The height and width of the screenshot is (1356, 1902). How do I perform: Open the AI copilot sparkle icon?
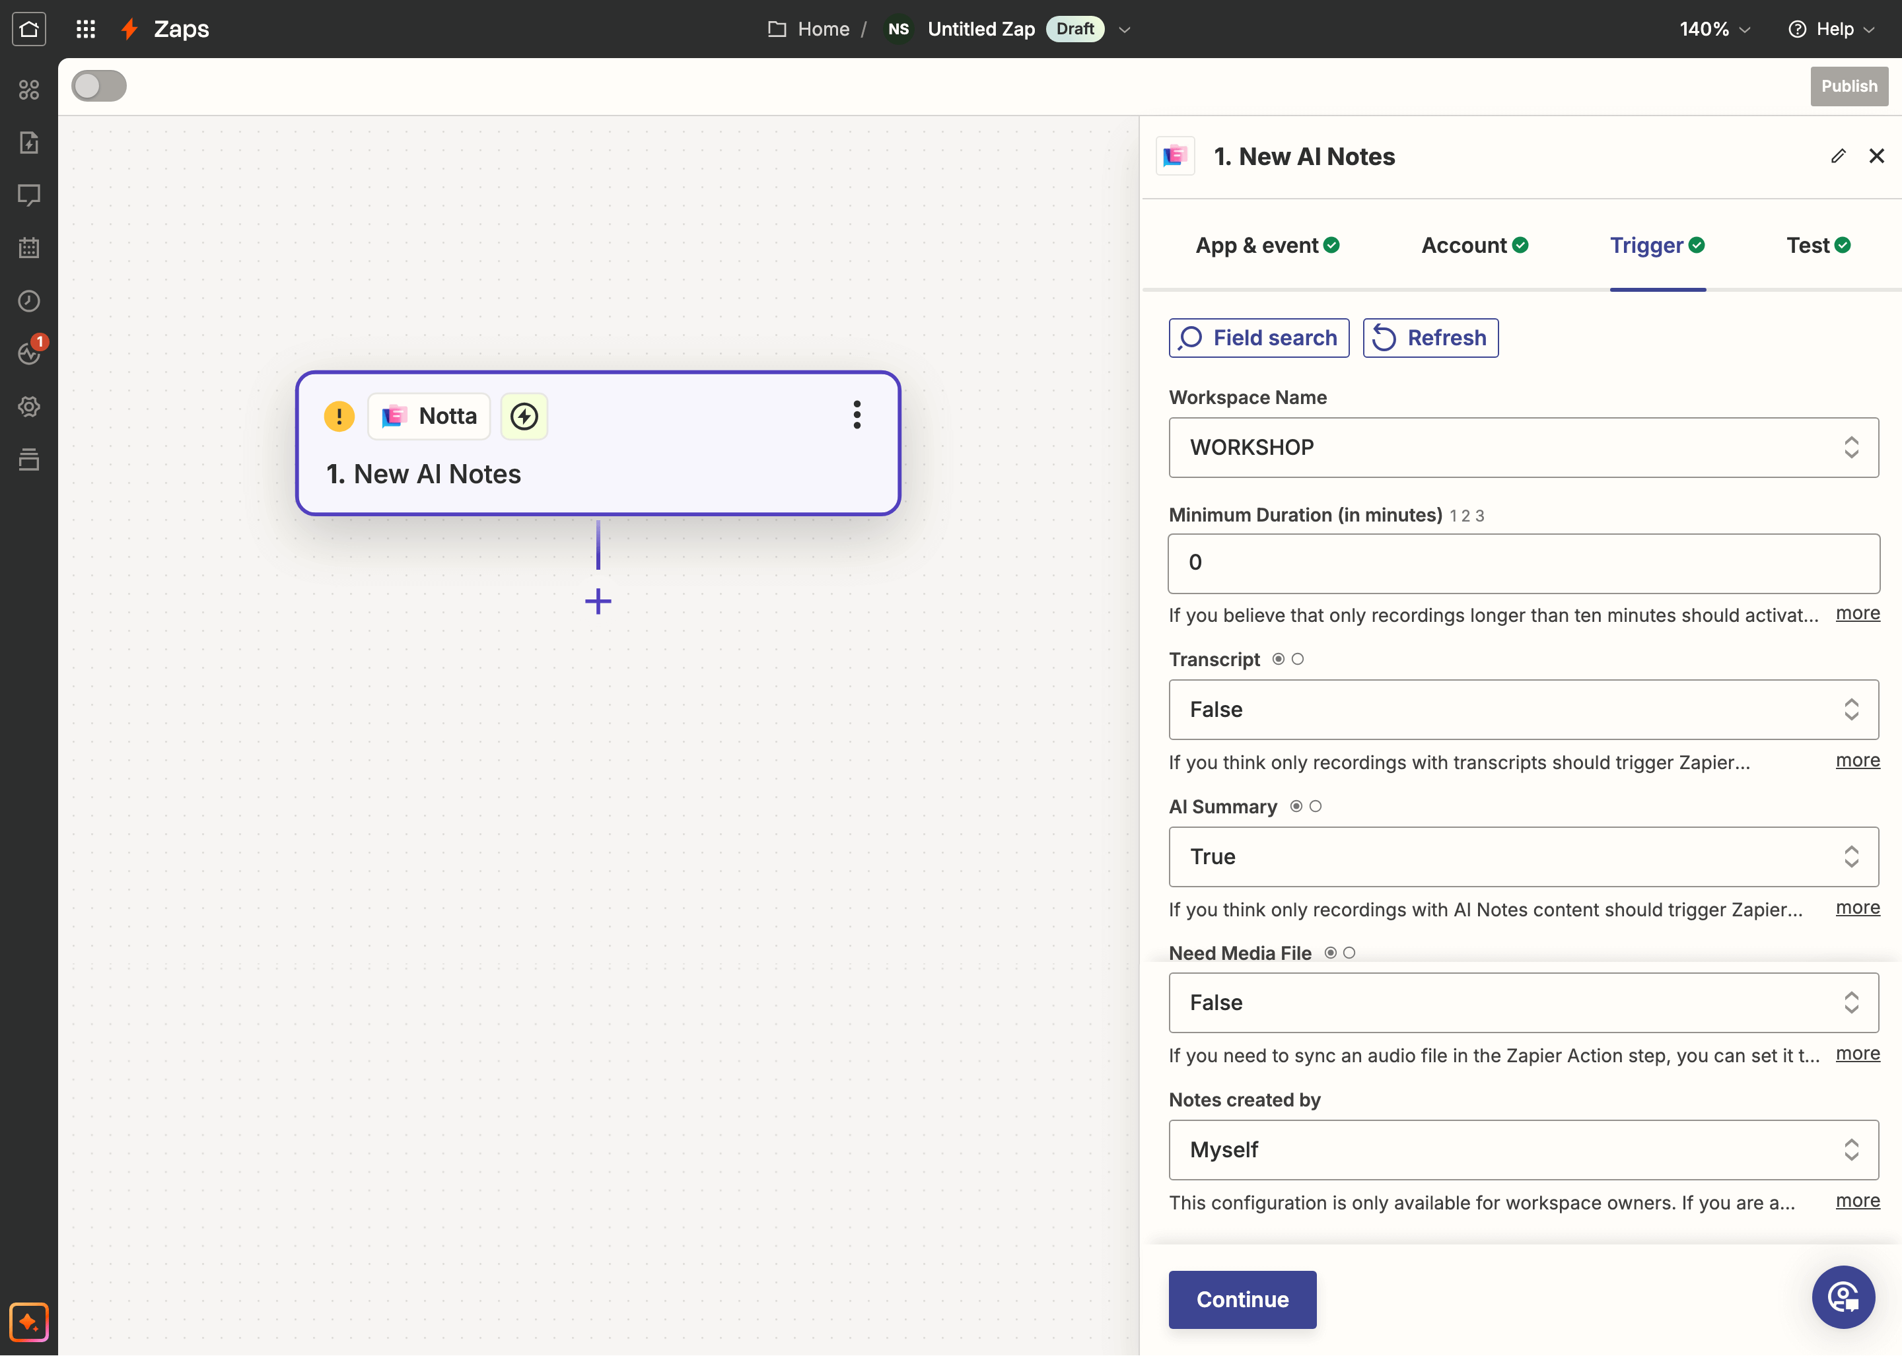click(x=29, y=1322)
